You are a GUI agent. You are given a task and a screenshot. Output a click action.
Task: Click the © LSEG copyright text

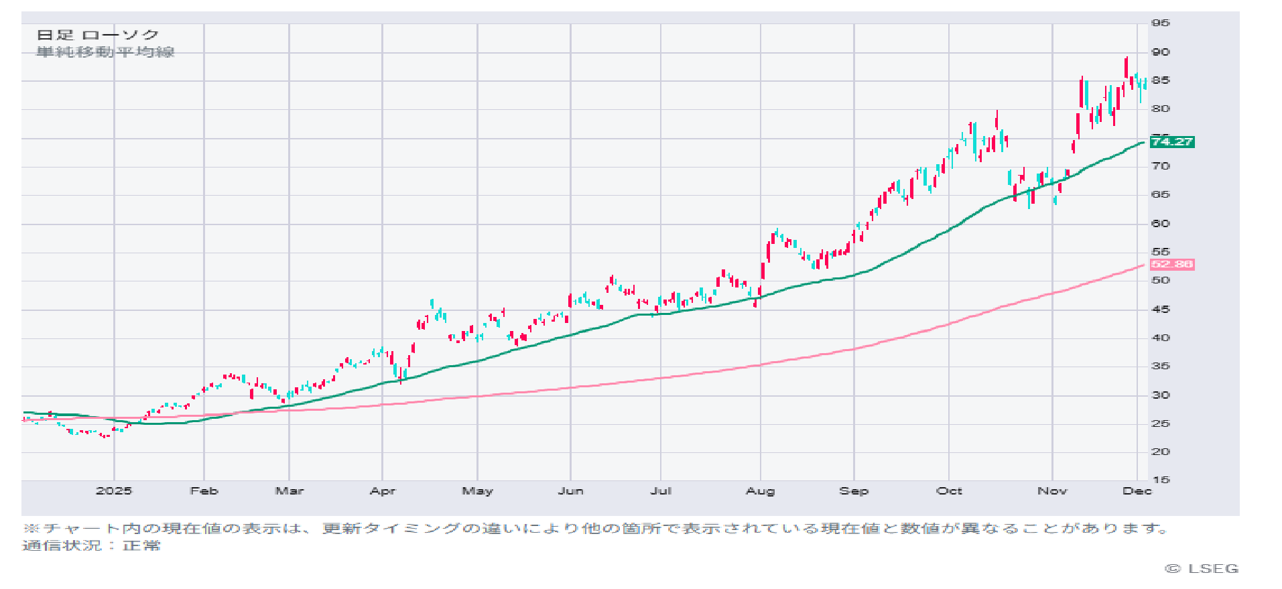(x=1202, y=569)
